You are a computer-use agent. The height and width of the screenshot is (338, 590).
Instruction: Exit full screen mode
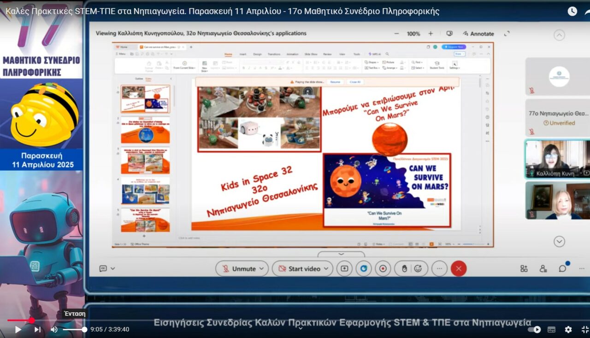pyautogui.click(x=584, y=329)
